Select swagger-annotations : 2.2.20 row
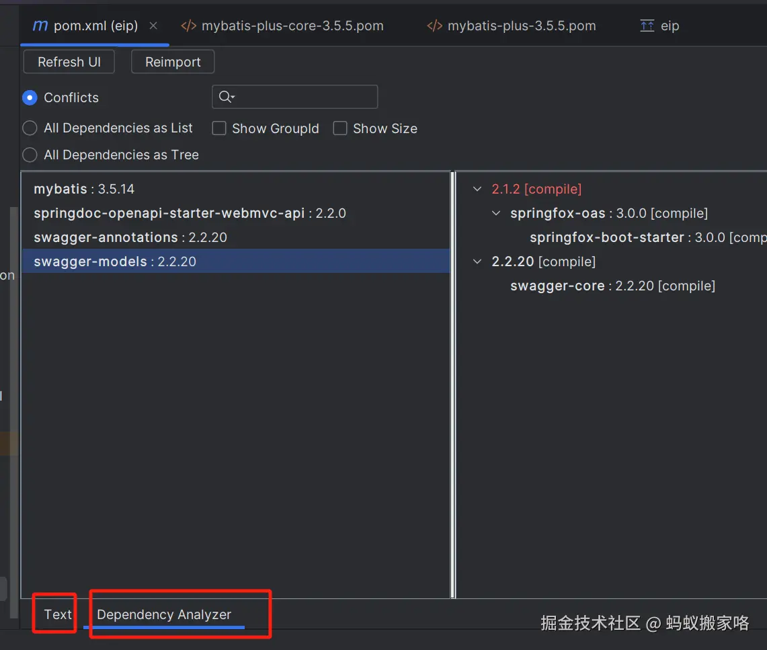This screenshot has height=650, width=767. pos(235,237)
